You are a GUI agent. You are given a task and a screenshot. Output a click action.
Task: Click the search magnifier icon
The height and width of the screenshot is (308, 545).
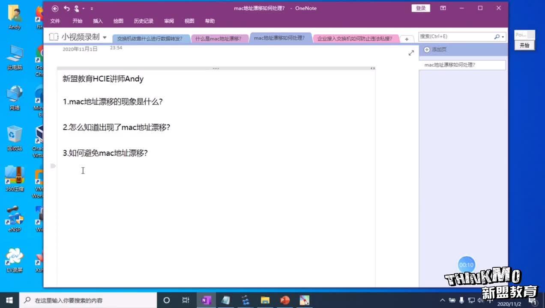pos(497,37)
